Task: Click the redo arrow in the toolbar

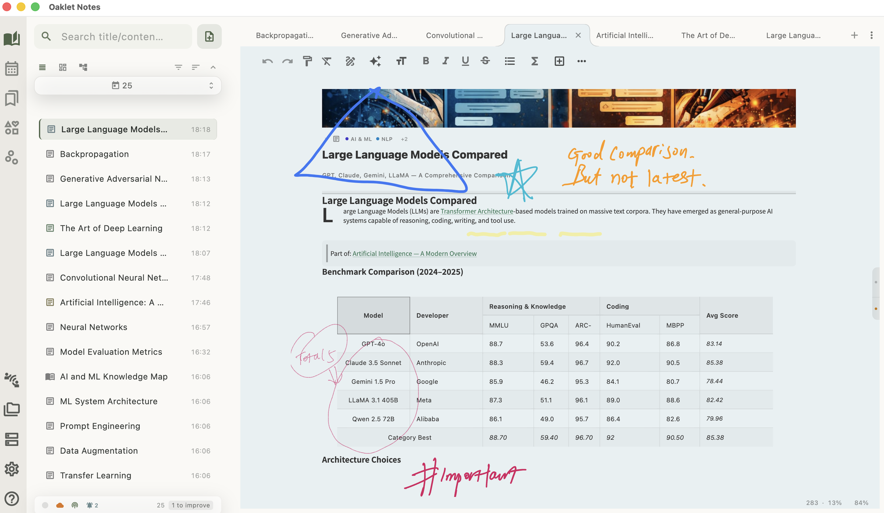Action: tap(287, 61)
